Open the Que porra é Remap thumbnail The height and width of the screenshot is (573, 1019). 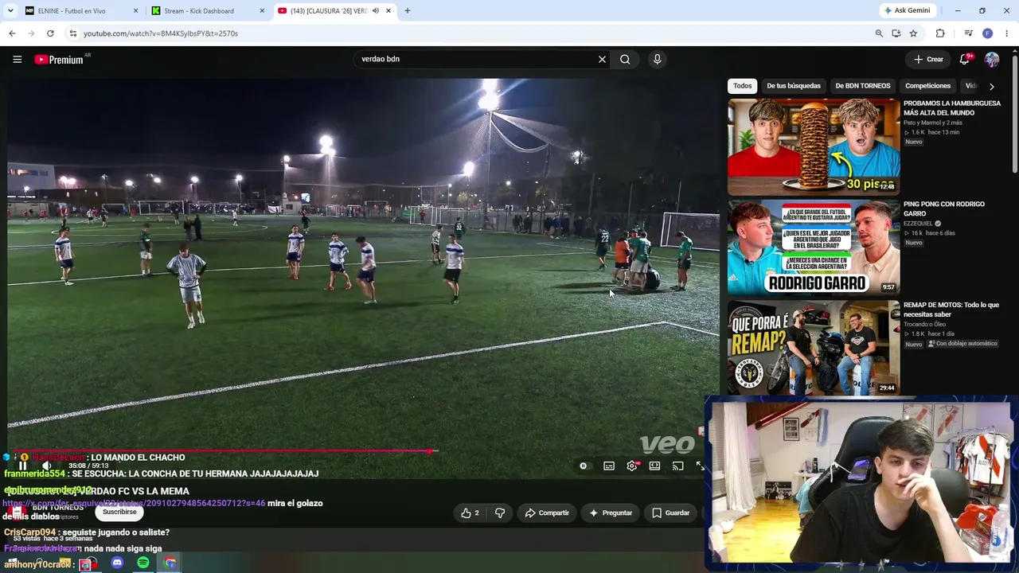814,348
